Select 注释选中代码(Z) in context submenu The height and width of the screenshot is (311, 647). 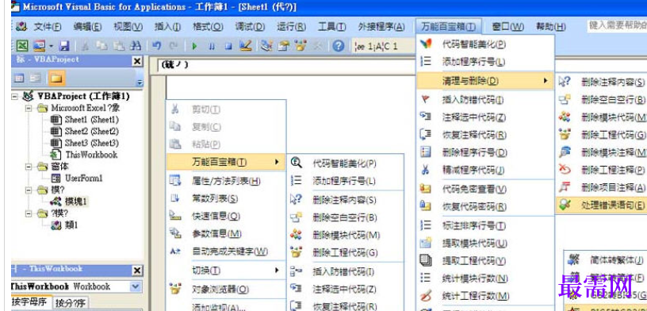(x=346, y=289)
